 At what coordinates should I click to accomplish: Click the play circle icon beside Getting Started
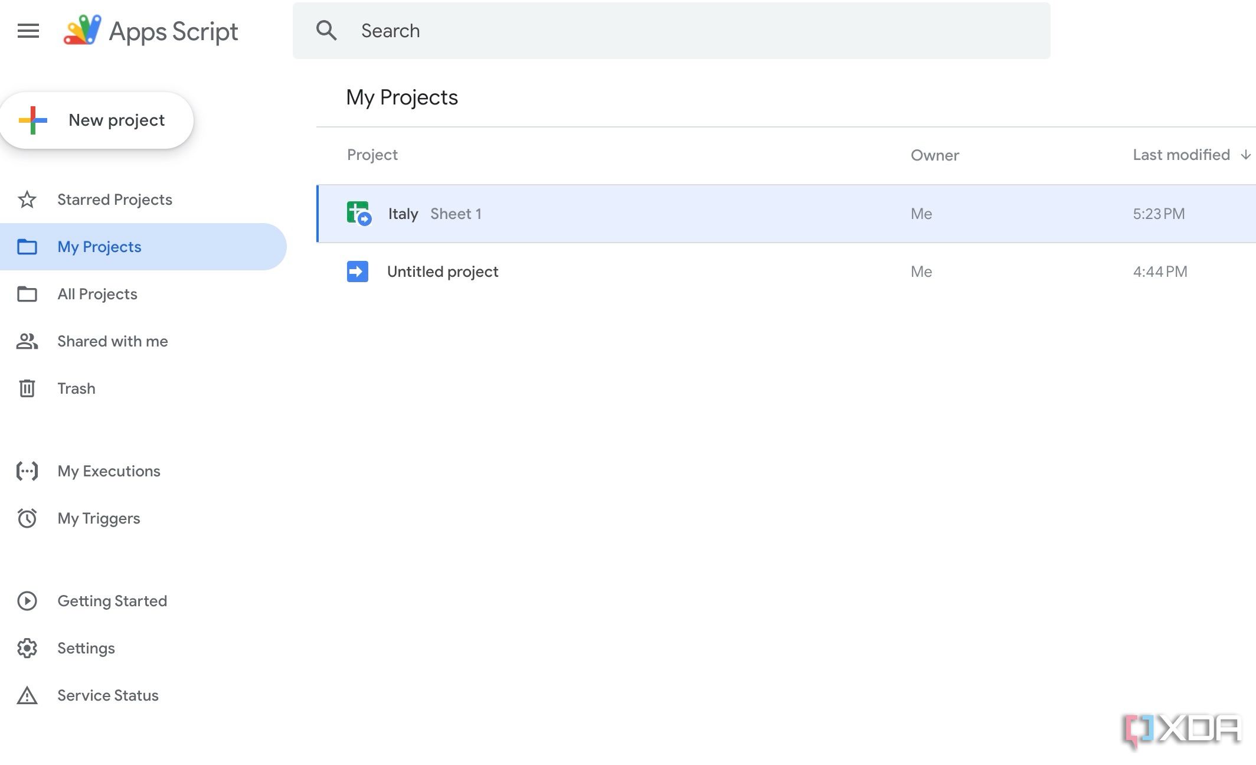[x=27, y=601]
